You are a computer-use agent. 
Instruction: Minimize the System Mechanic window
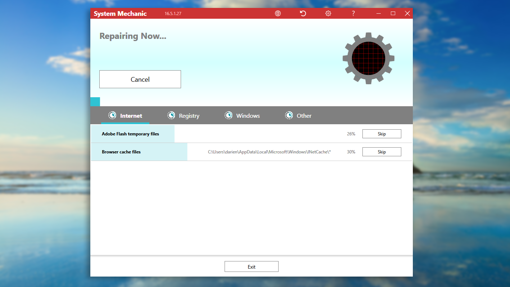379,13
